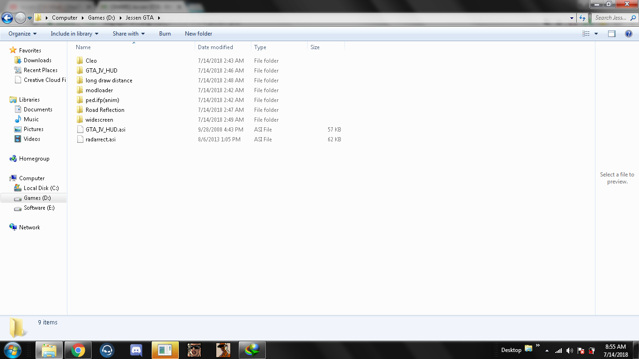Select the GTA_IV_HUD folder icon
The height and width of the screenshot is (359, 639).
tap(80, 71)
